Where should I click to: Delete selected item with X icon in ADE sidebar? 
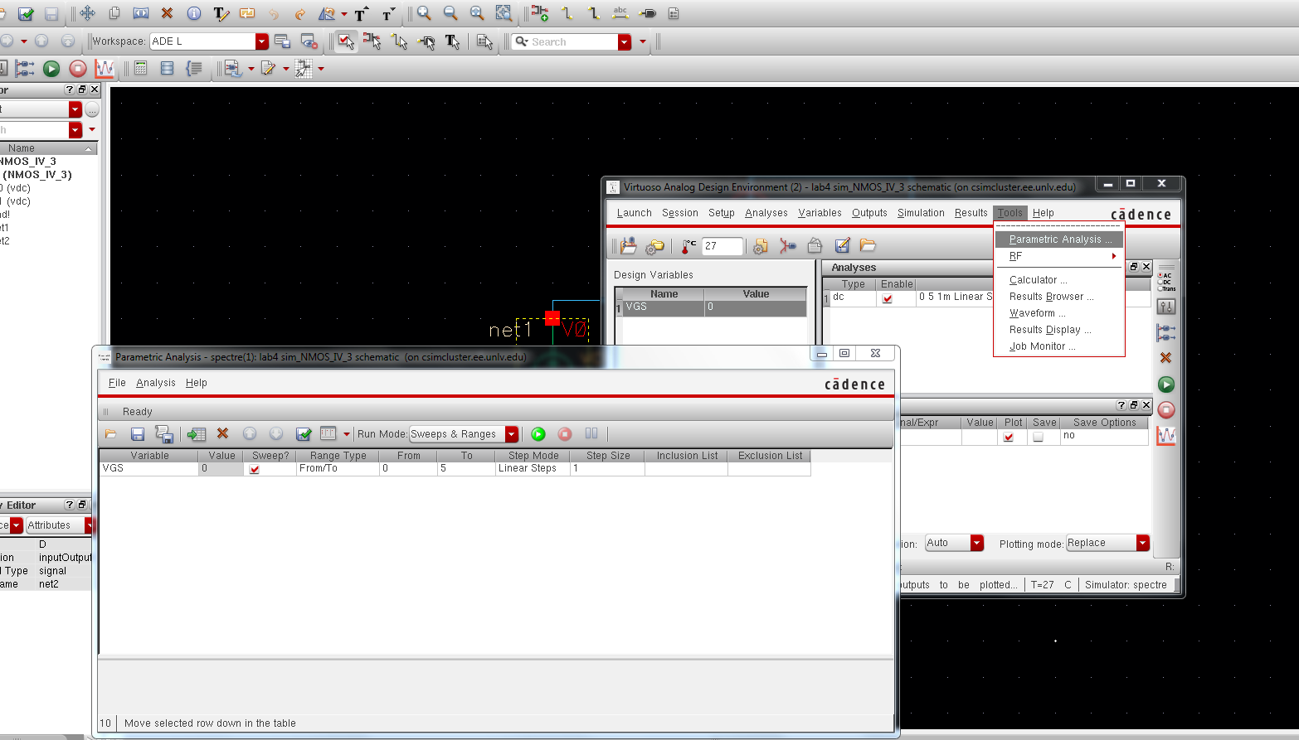[x=1165, y=358]
